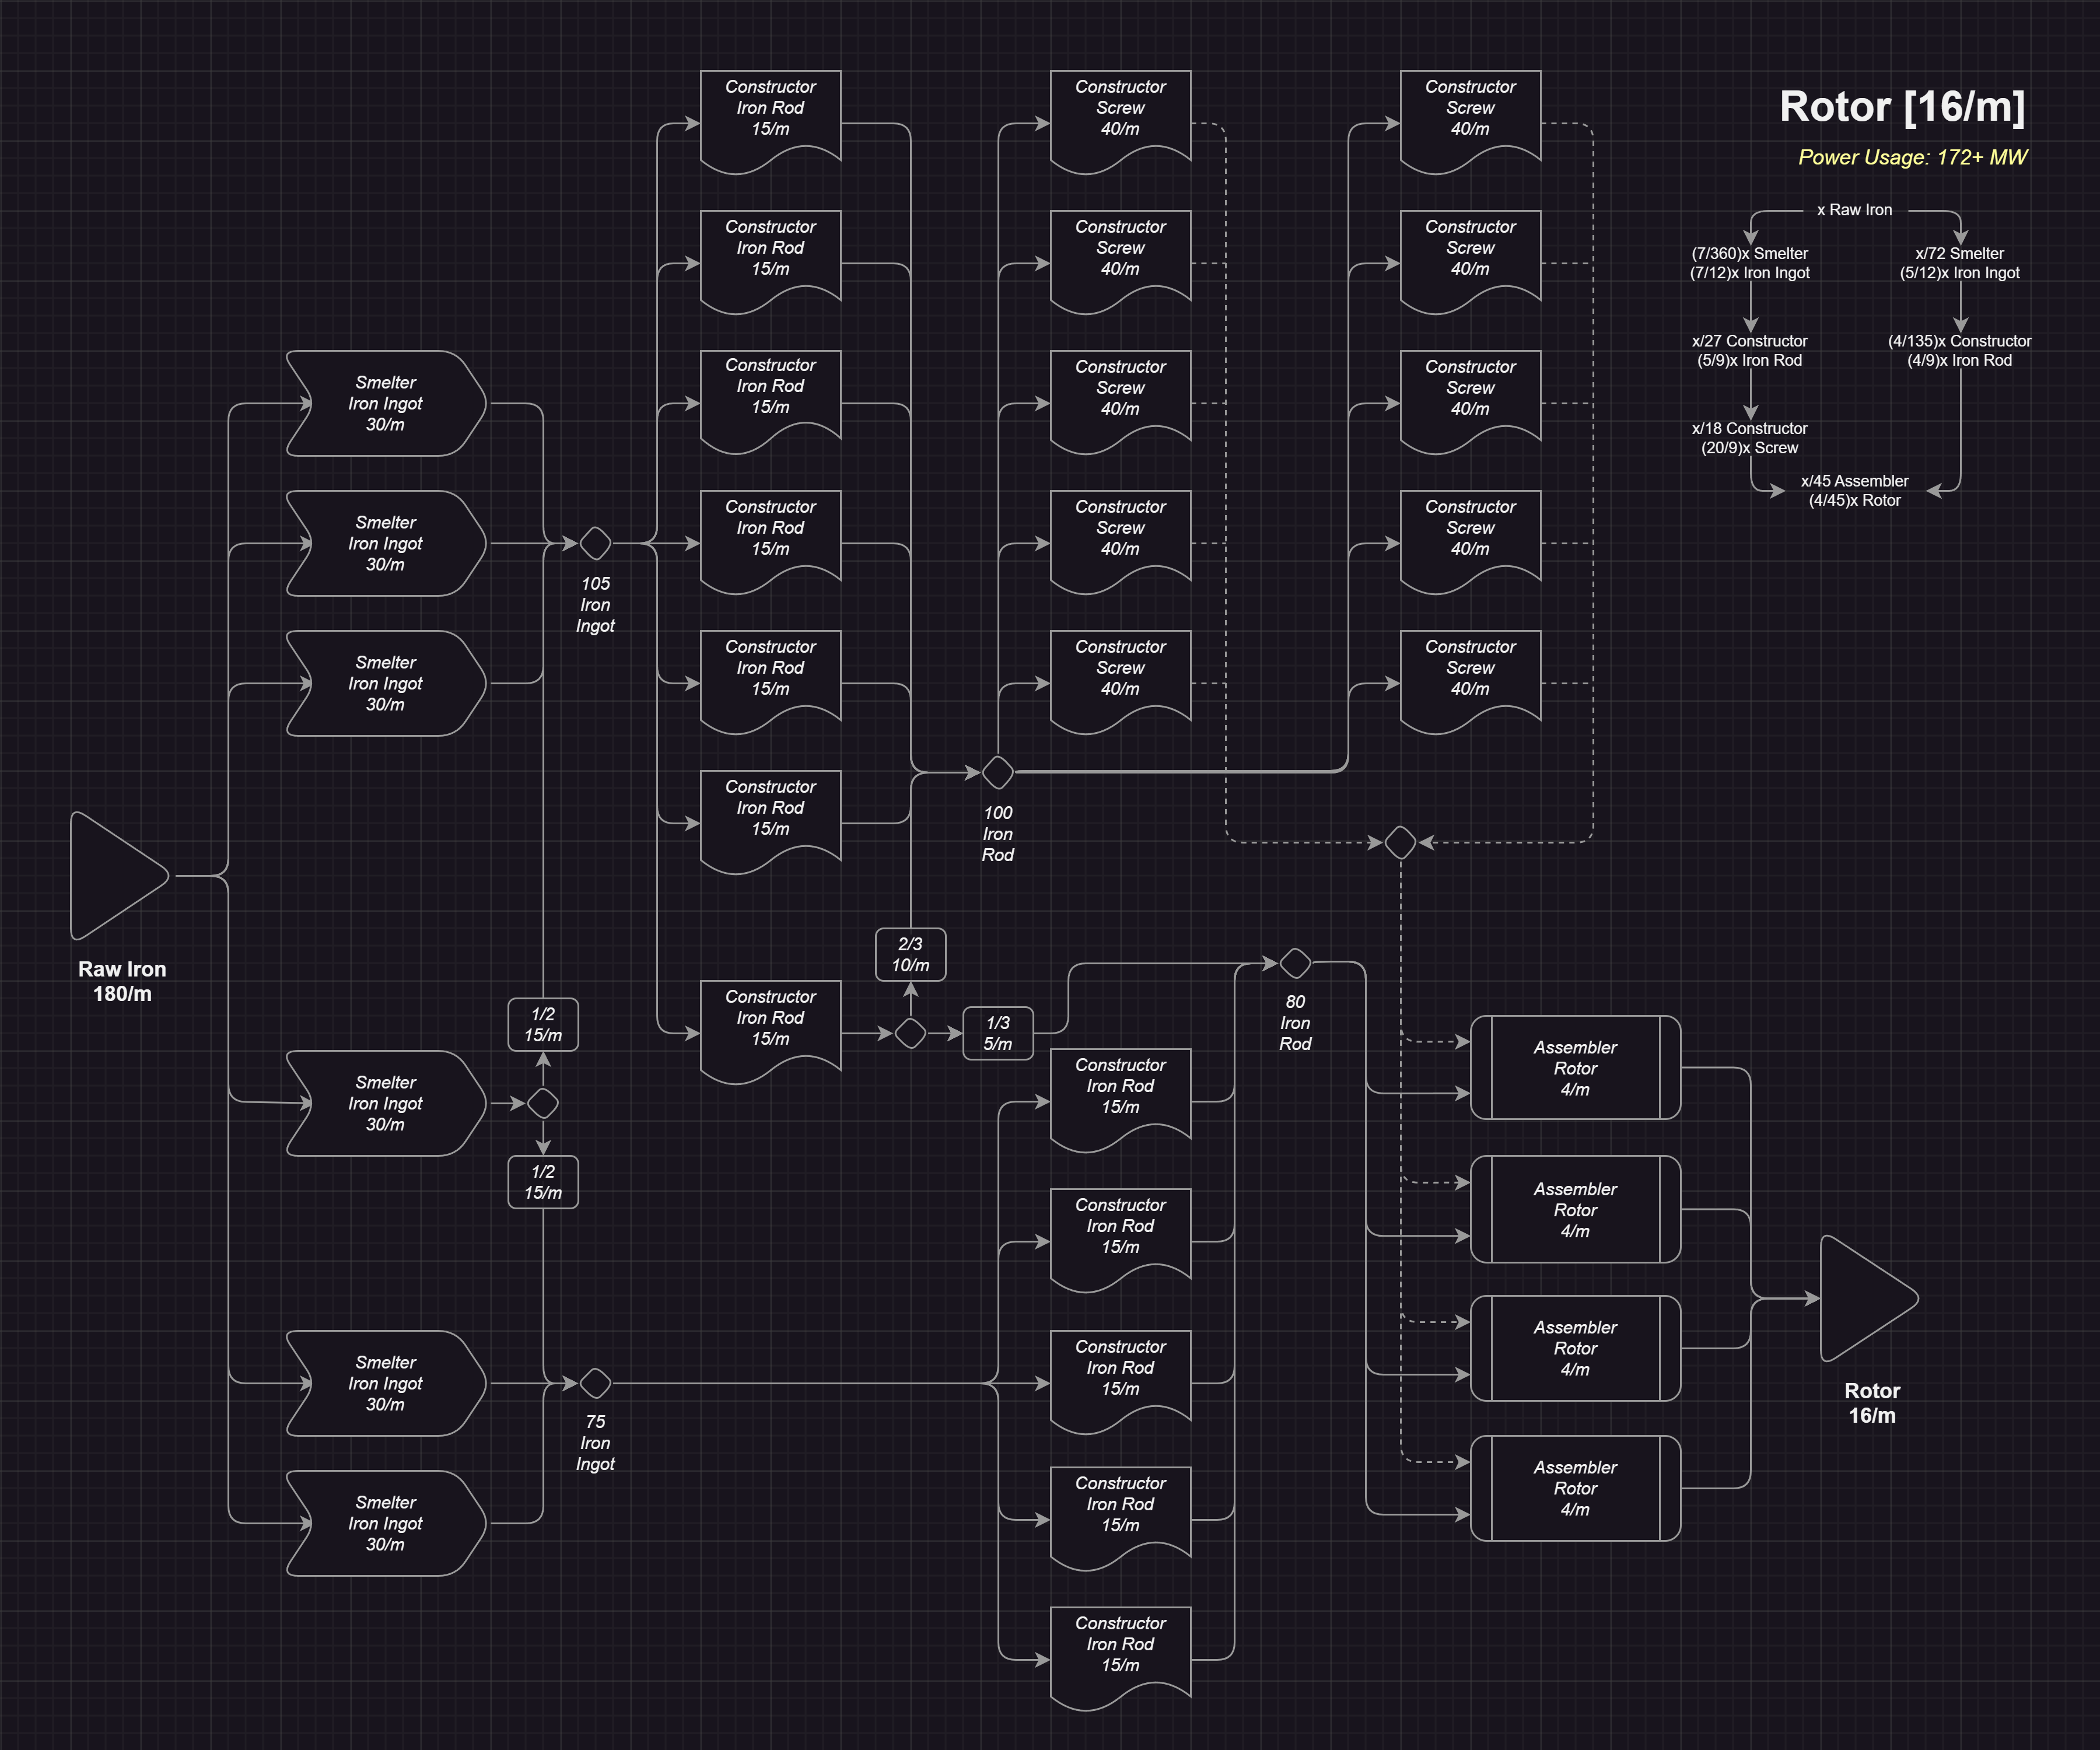Click the x/27 Constructor Iron Rod label
Image resolution: width=2100 pixels, height=1750 pixels.
click(x=1749, y=350)
